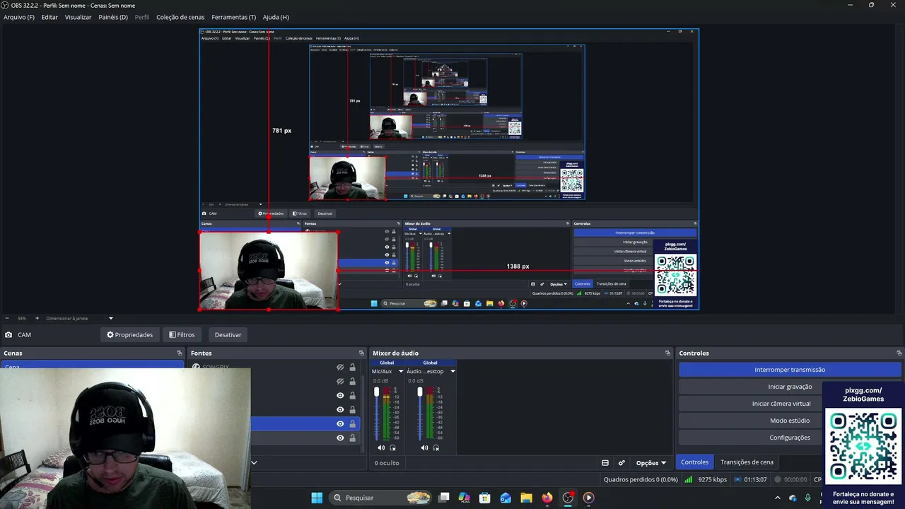
Task: Open Outlook from the taskbar
Action: 506,498
